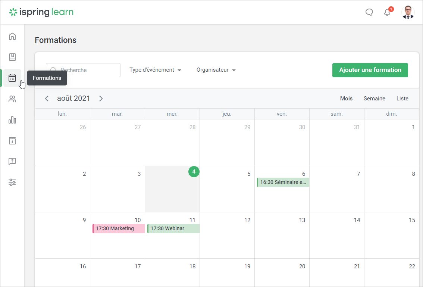Open the chat messages icon
Screen dimensions: 423x287
(369, 12)
